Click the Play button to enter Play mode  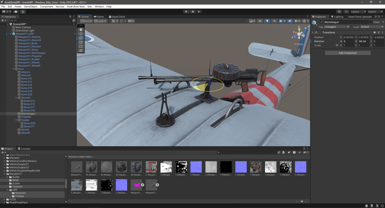coord(186,12)
